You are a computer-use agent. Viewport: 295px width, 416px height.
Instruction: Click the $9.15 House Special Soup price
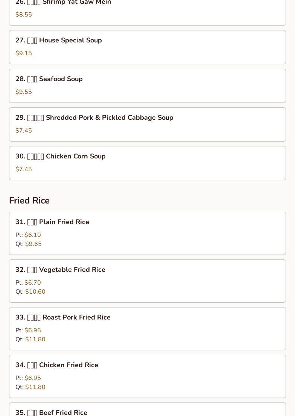point(24,53)
